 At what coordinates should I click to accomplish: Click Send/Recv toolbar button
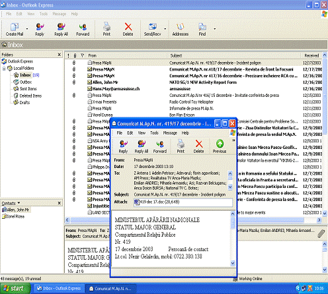pyautogui.click(x=152, y=30)
